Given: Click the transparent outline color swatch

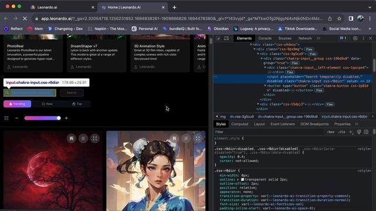Looking at the screenshot, I should (243, 179).
